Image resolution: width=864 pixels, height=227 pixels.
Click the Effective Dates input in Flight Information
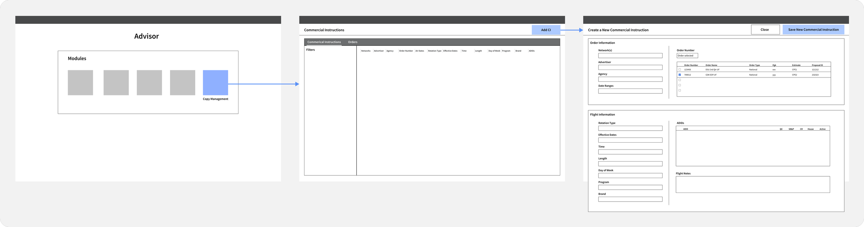(630, 140)
